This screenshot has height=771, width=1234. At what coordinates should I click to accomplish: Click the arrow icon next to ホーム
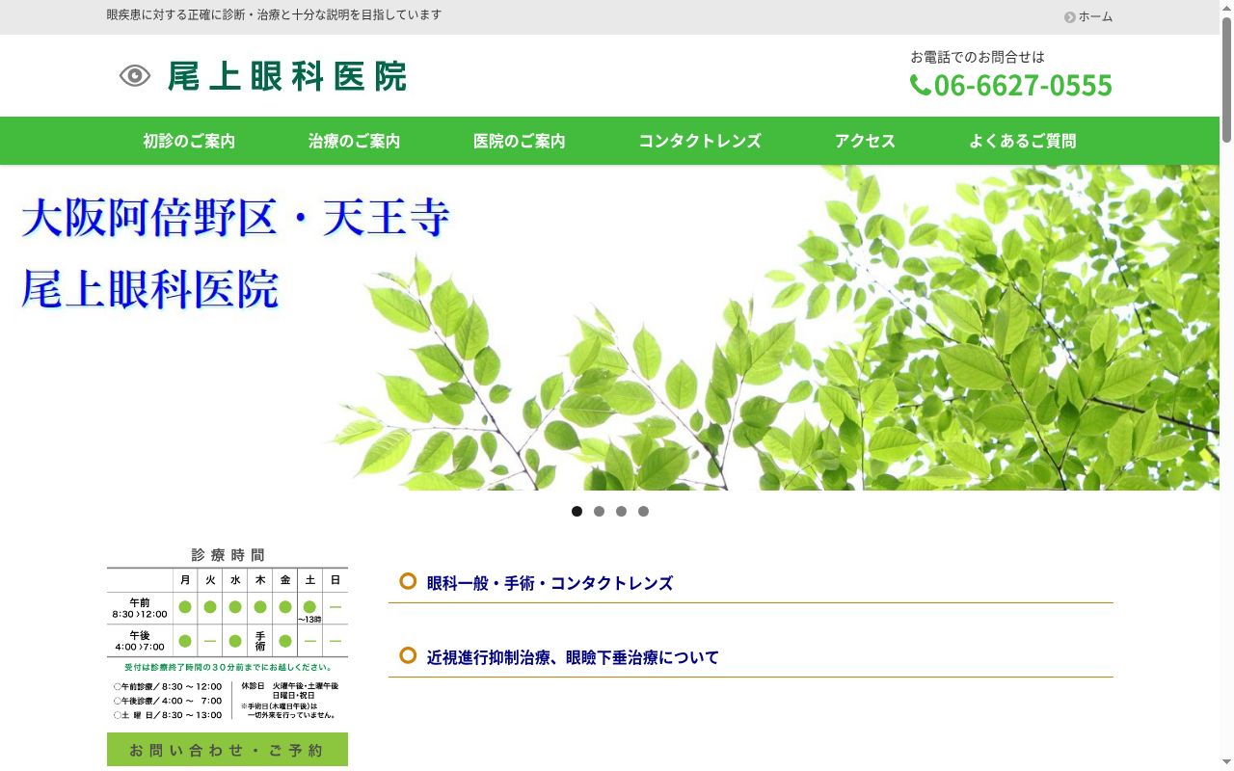[x=1070, y=16]
